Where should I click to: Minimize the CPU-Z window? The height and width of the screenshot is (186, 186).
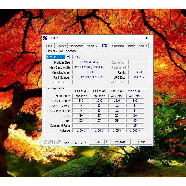tap(121, 38)
